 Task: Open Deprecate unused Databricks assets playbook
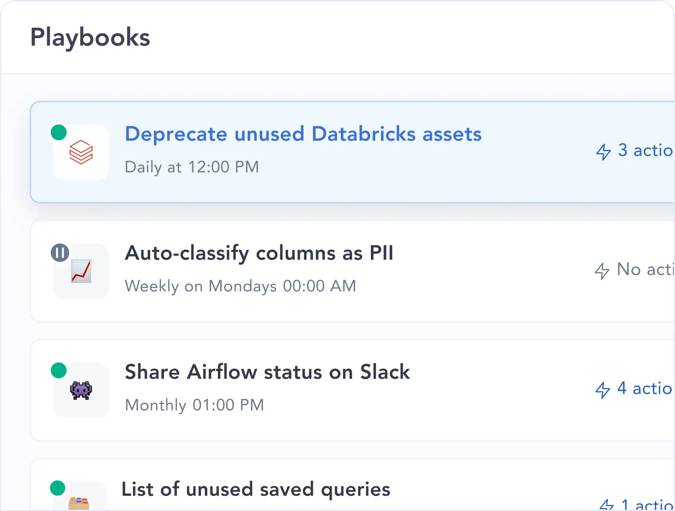click(303, 134)
